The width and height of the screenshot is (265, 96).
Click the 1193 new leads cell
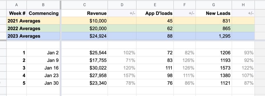pos(214,60)
